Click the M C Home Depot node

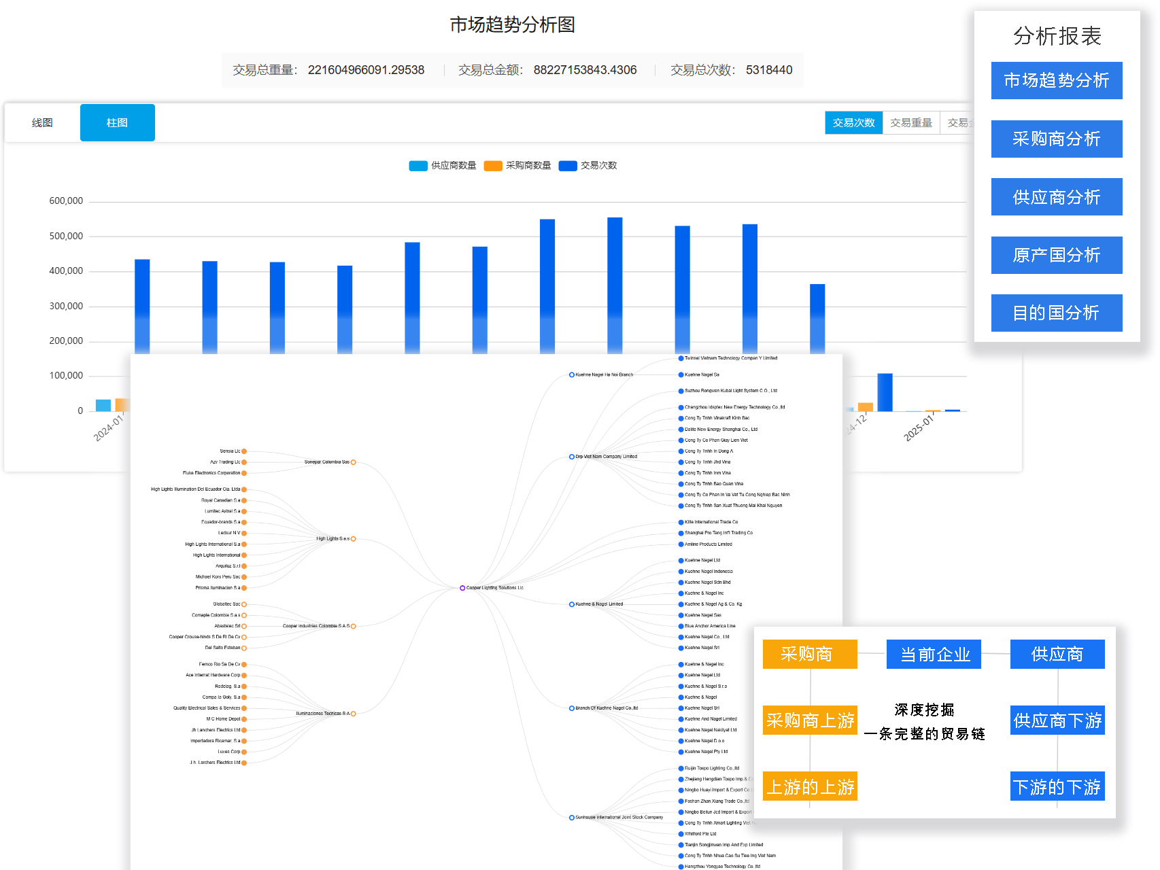(x=244, y=719)
